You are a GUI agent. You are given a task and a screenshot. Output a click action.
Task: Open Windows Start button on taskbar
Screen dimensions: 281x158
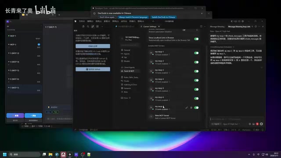(5, 154)
